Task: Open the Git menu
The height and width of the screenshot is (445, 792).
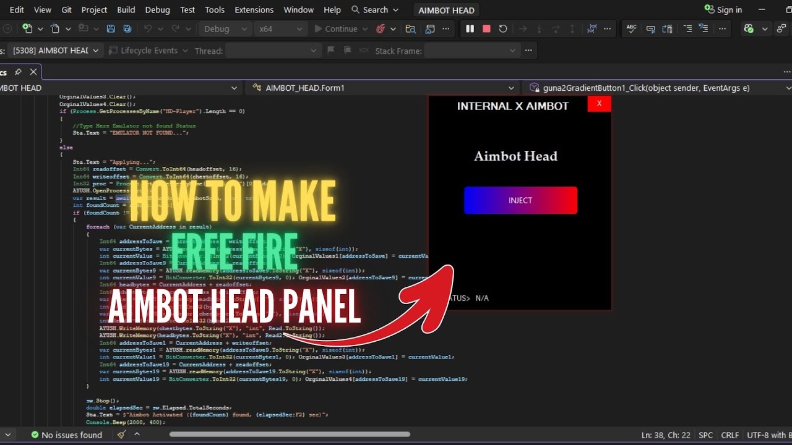Action: coord(66,10)
